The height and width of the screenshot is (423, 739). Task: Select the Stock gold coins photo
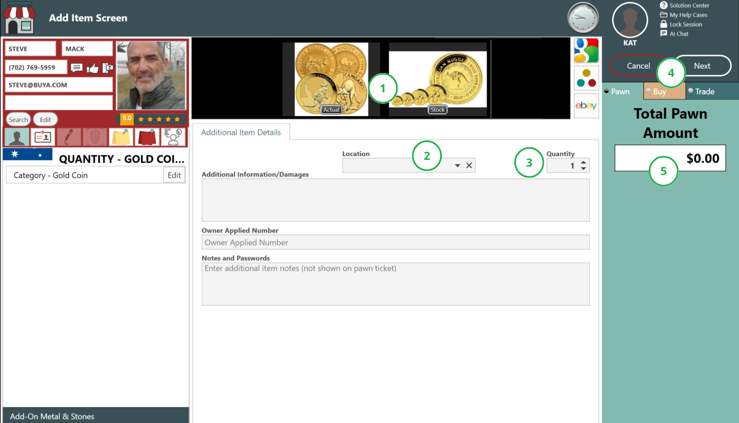tap(438, 79)
